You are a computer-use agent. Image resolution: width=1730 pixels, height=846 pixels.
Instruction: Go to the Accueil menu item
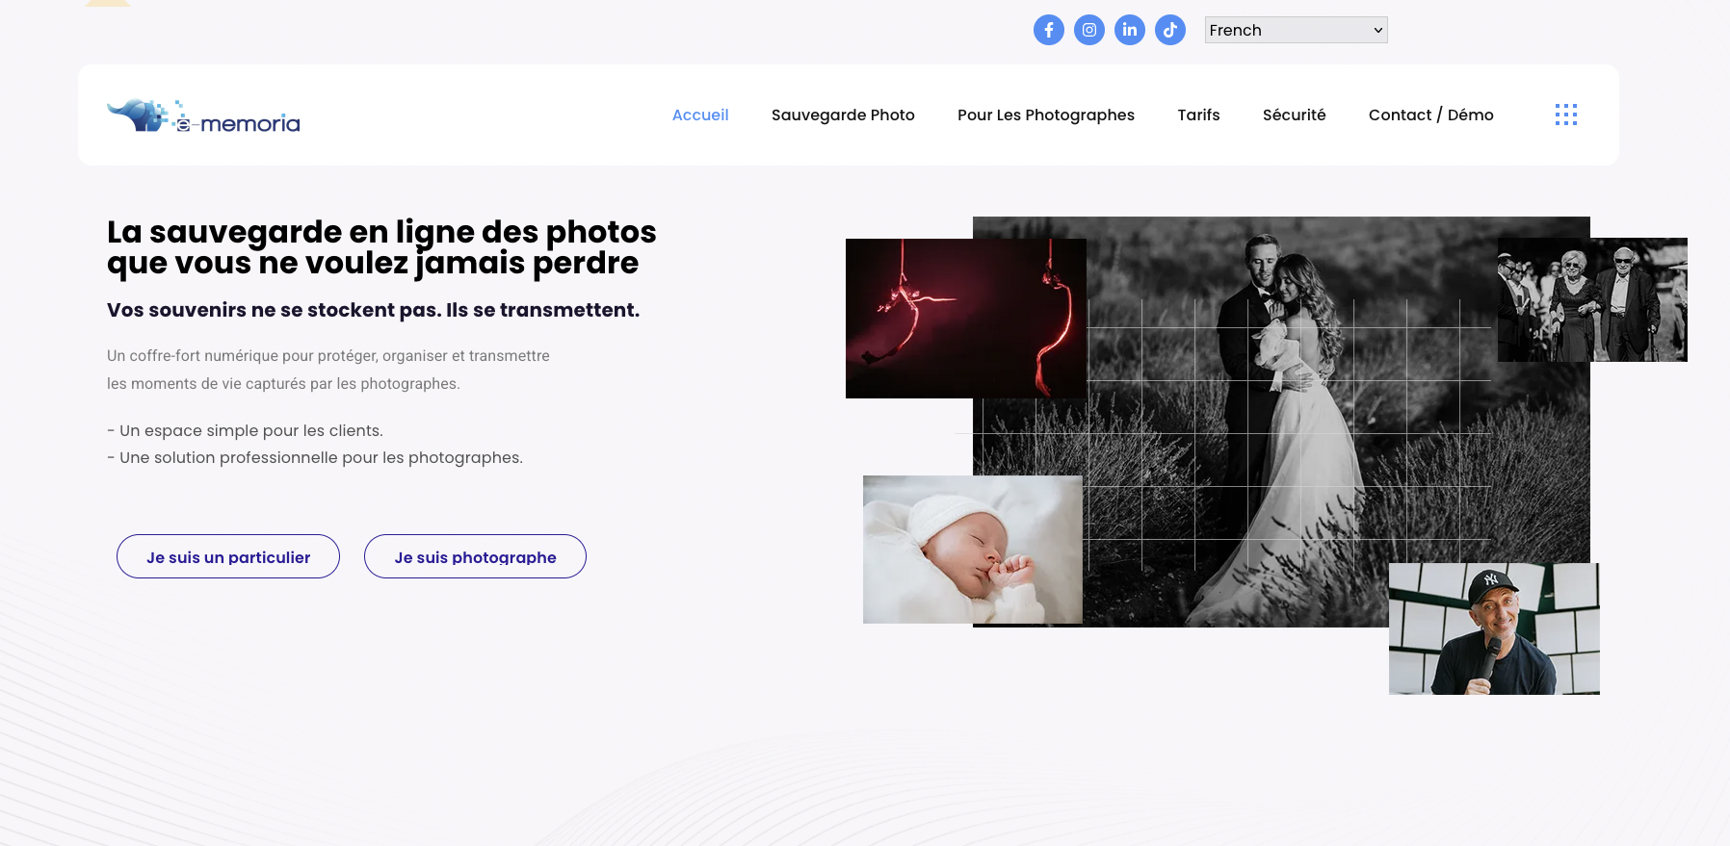coord(700,115)
